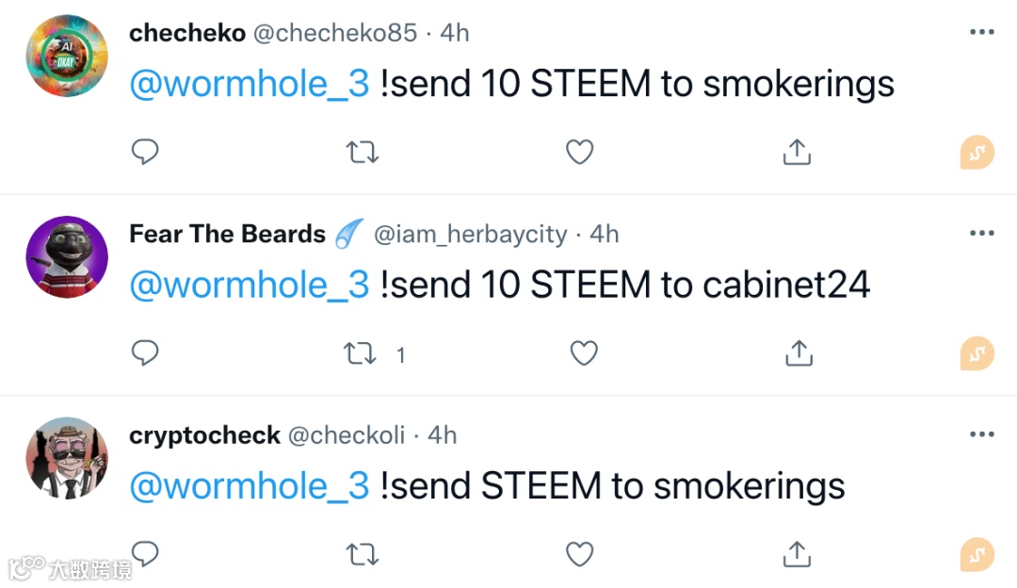Open Fear The Beards' profile avatar
Image resolution: width=1017 pixels, height=588 pixels.
(x=66, y=256)
